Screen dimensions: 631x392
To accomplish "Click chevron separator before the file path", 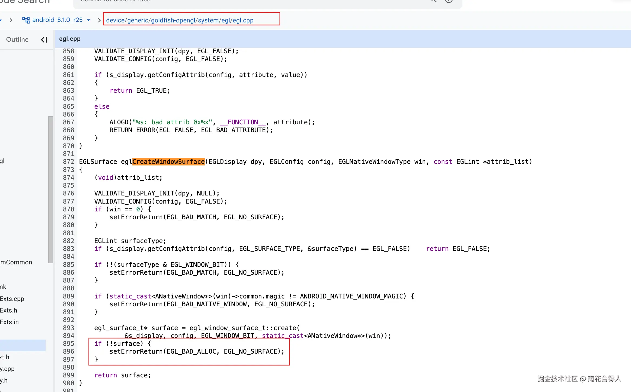I will coord(99,20).
